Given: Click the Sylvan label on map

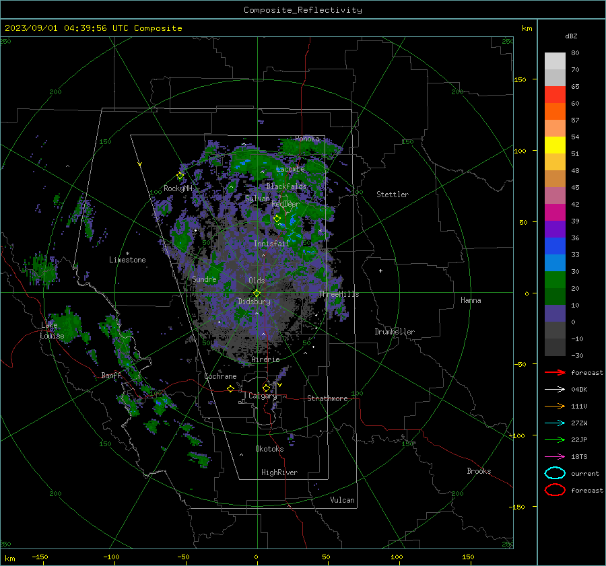Looking at the screenshot, I should 257,199.
